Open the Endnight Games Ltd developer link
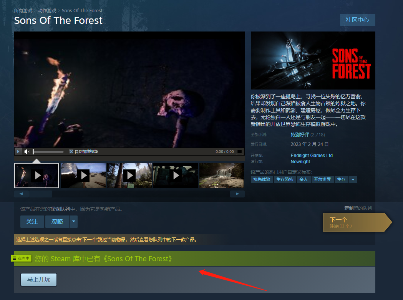 [312, 156]
